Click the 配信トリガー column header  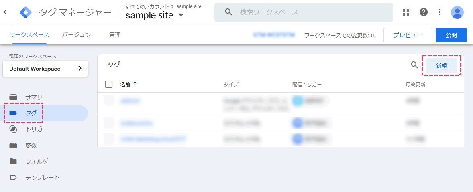[307, 85]
